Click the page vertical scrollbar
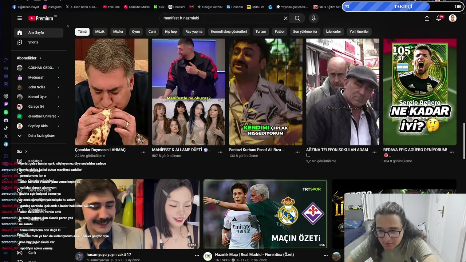This screenshot has width=466, height=262. tap(464, 140)
